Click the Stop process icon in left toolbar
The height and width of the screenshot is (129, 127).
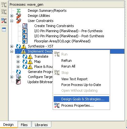[4, 11]
